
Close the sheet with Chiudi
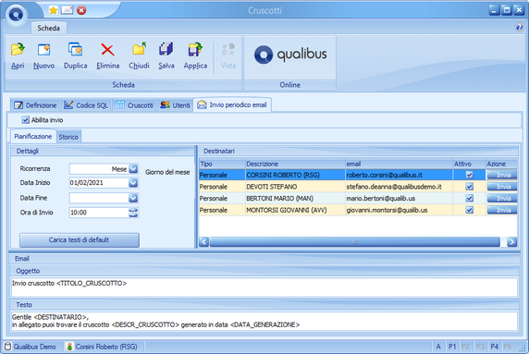point(139,56)
